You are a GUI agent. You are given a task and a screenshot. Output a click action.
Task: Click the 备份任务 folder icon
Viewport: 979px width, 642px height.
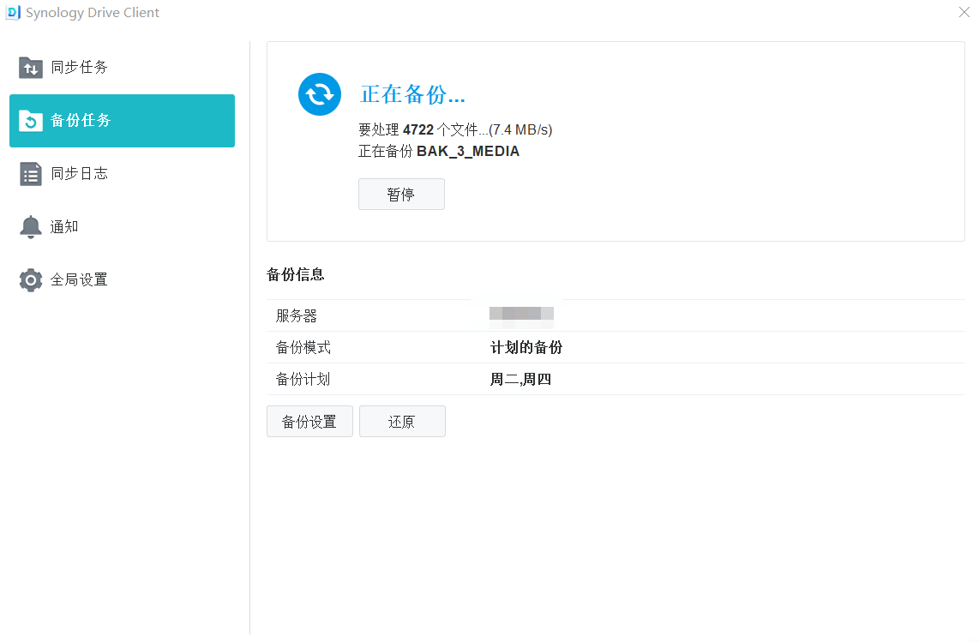(31, 121)
